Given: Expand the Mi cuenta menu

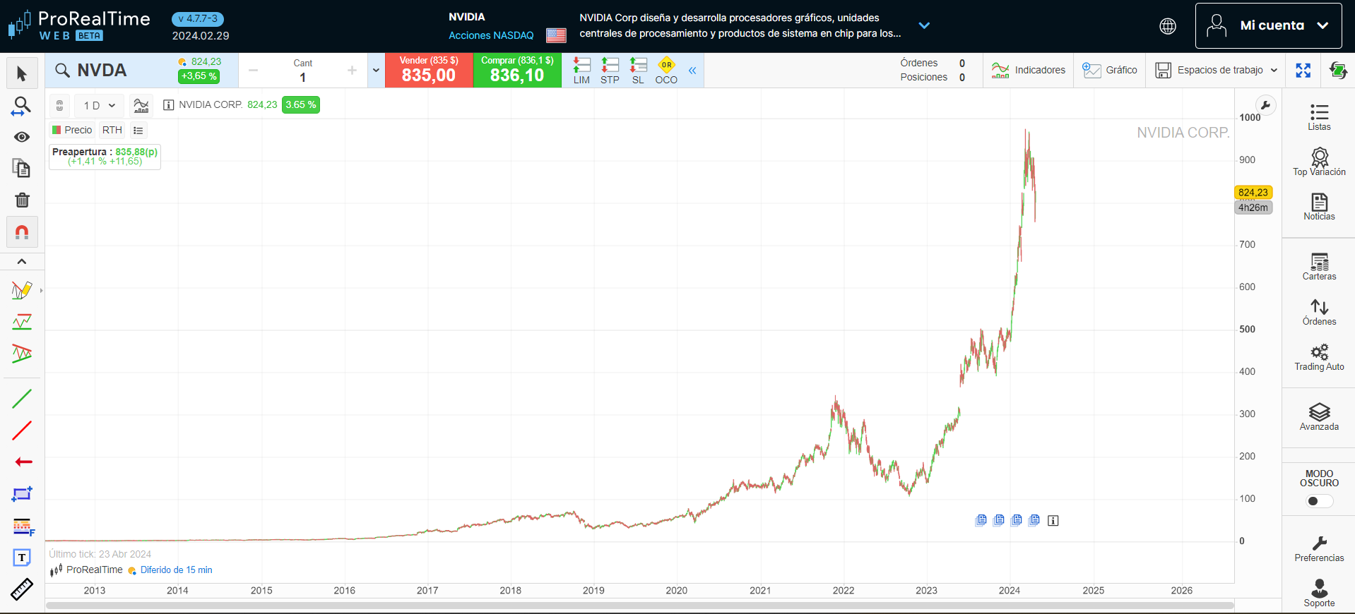Looking at the screenshot, I should click(1267, 25).
